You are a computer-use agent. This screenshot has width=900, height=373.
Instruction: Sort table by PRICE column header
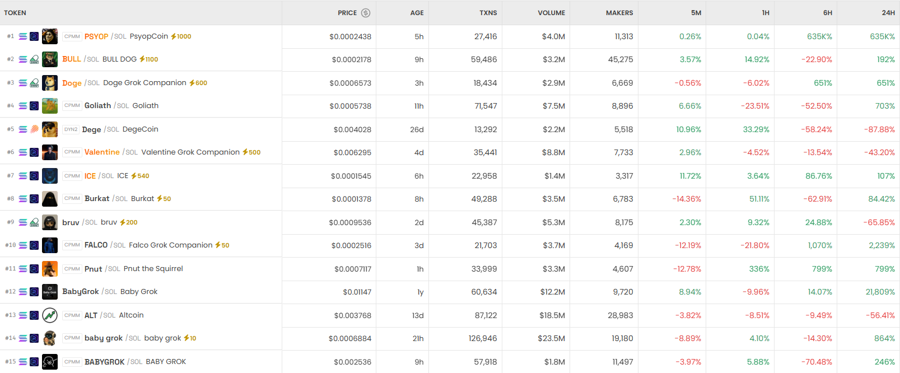click(x=347, y=13)
